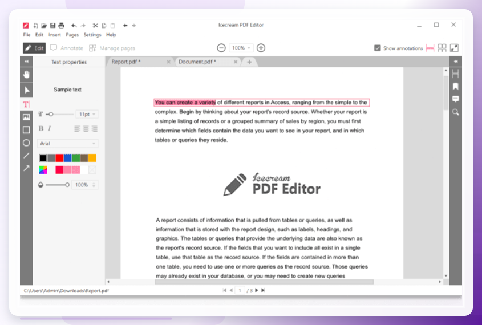Open the 11pt font size dropdown
This screenshot has width=482, height=325.
click(87, 114)
